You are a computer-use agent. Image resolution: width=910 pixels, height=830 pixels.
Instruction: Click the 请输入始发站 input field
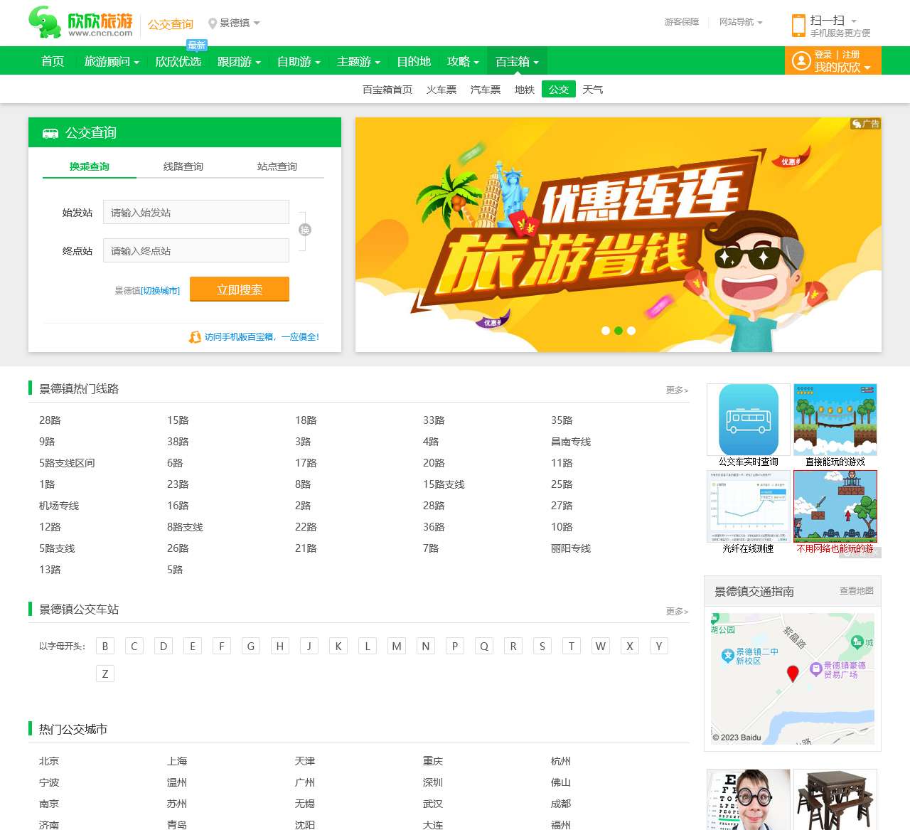(x=196, y=212)
